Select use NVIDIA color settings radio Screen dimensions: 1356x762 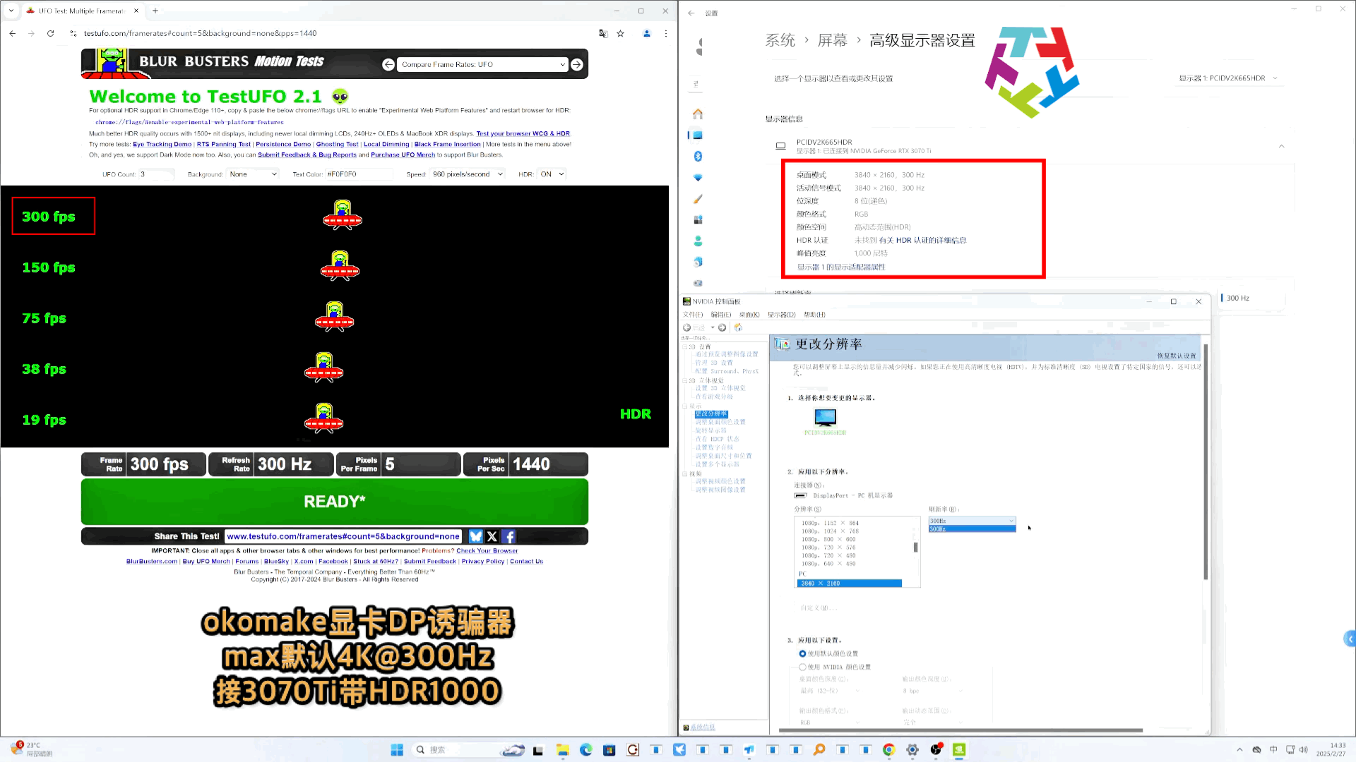click(x=802, y=667)
